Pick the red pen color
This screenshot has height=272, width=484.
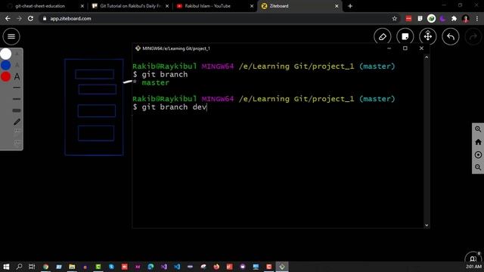[5, 76]
